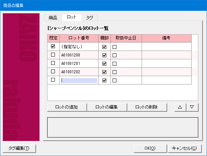
Task: Open タグ編集(T) button
Action: click(x=19, y=148)
